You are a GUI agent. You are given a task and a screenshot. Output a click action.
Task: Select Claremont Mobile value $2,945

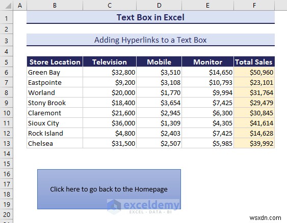click(159, 113)
